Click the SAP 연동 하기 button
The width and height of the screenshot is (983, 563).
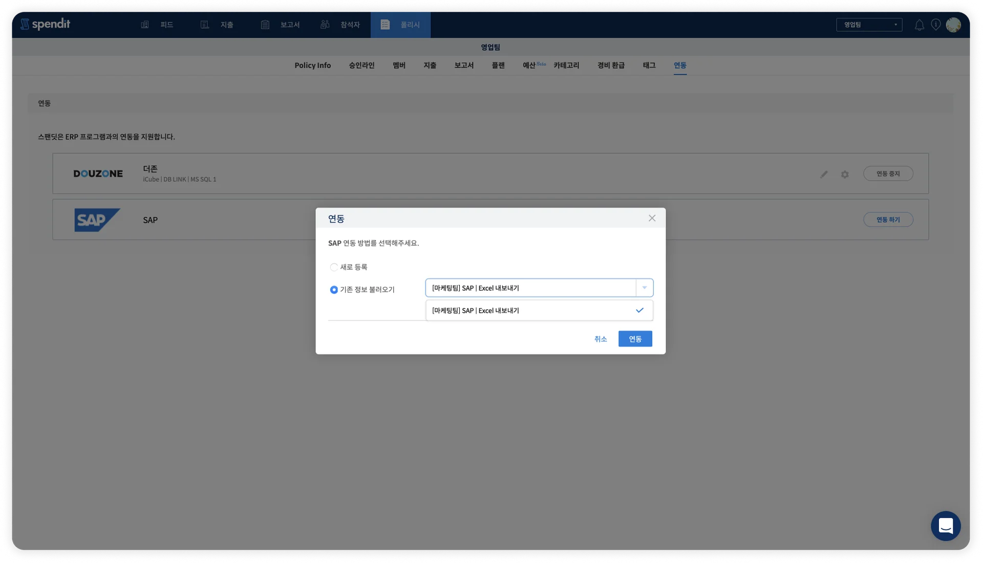[888, 220]
